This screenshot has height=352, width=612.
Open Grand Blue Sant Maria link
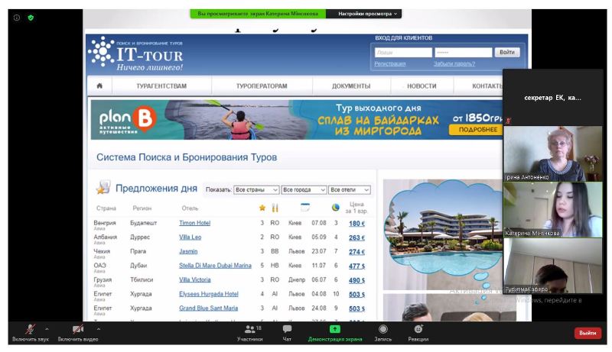tap(208, 308)
